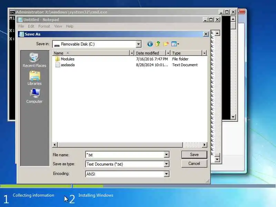
Task: Expand the Save in location dropdown
Action: (x=139, y=44)
